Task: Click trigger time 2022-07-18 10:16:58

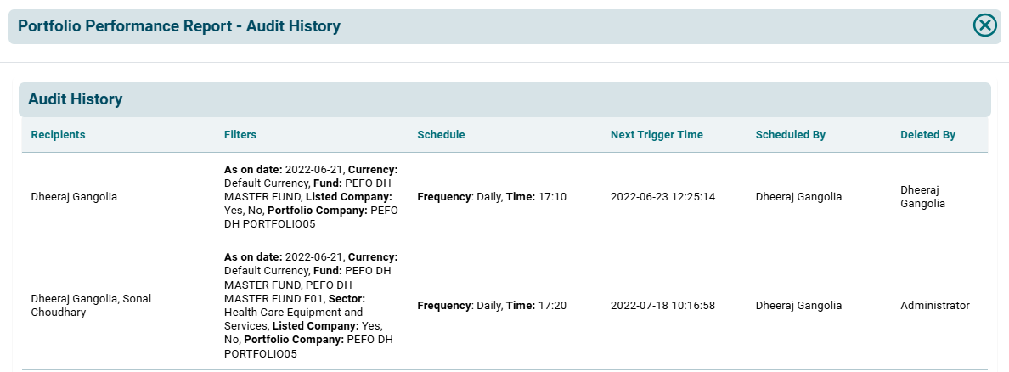Action: pos(662,306)
